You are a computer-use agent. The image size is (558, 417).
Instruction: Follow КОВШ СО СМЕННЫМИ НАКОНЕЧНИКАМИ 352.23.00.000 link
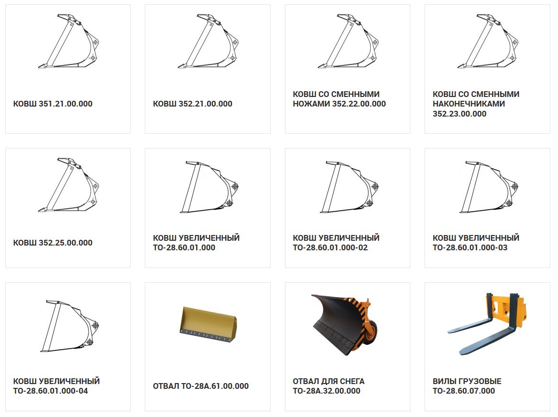tap(476, 104)
